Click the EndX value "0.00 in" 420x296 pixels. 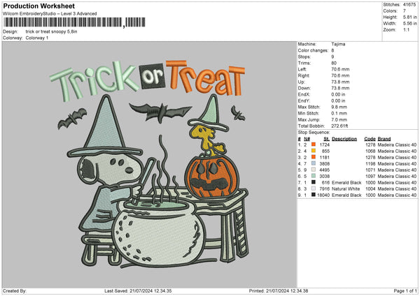(x=338, y=94)
